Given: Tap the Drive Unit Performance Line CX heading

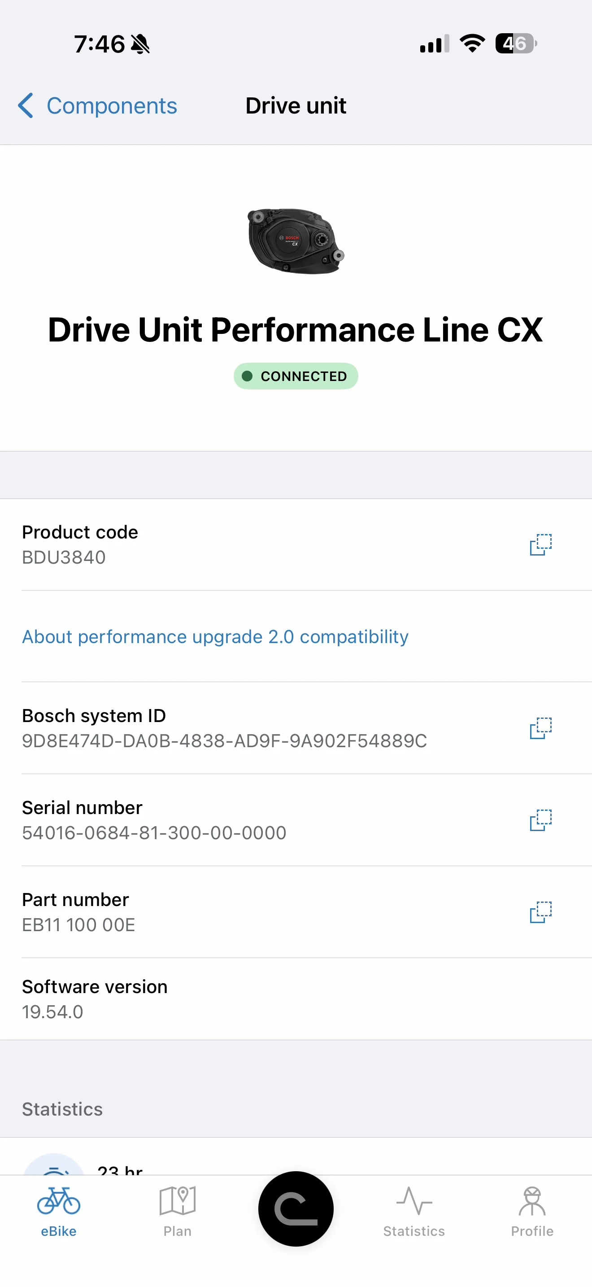Looking at the screenshot, I should tap(296, 330).
